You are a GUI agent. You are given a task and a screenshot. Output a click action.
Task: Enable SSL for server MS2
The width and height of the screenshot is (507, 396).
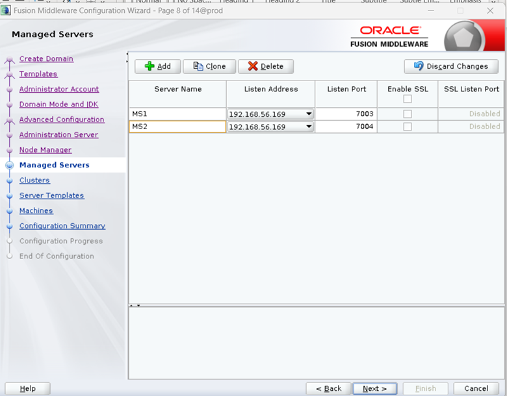pyautogui.click(x=408, y=127)
